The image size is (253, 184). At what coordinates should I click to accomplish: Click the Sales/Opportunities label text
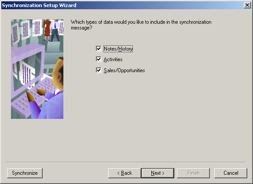(125, 70)
